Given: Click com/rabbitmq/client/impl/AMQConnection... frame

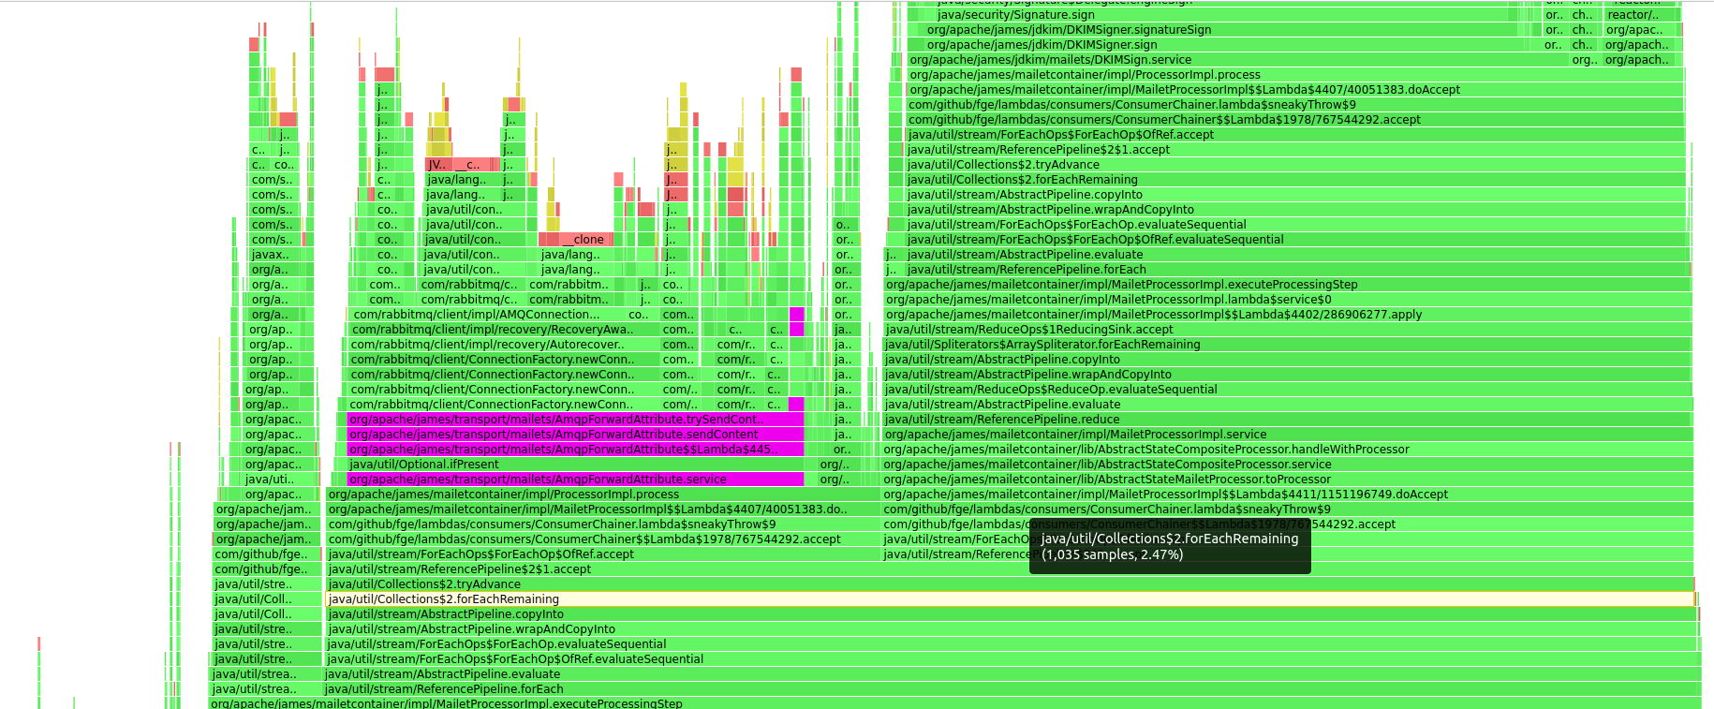Looking at the screenshot, I should (x=487, y=315).
